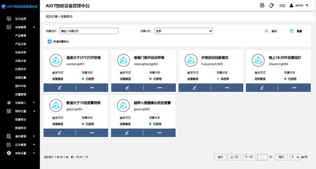Go to 地理位置 in sidebar
This screenshot has height=169, width=316.
[x=20, y=78]
